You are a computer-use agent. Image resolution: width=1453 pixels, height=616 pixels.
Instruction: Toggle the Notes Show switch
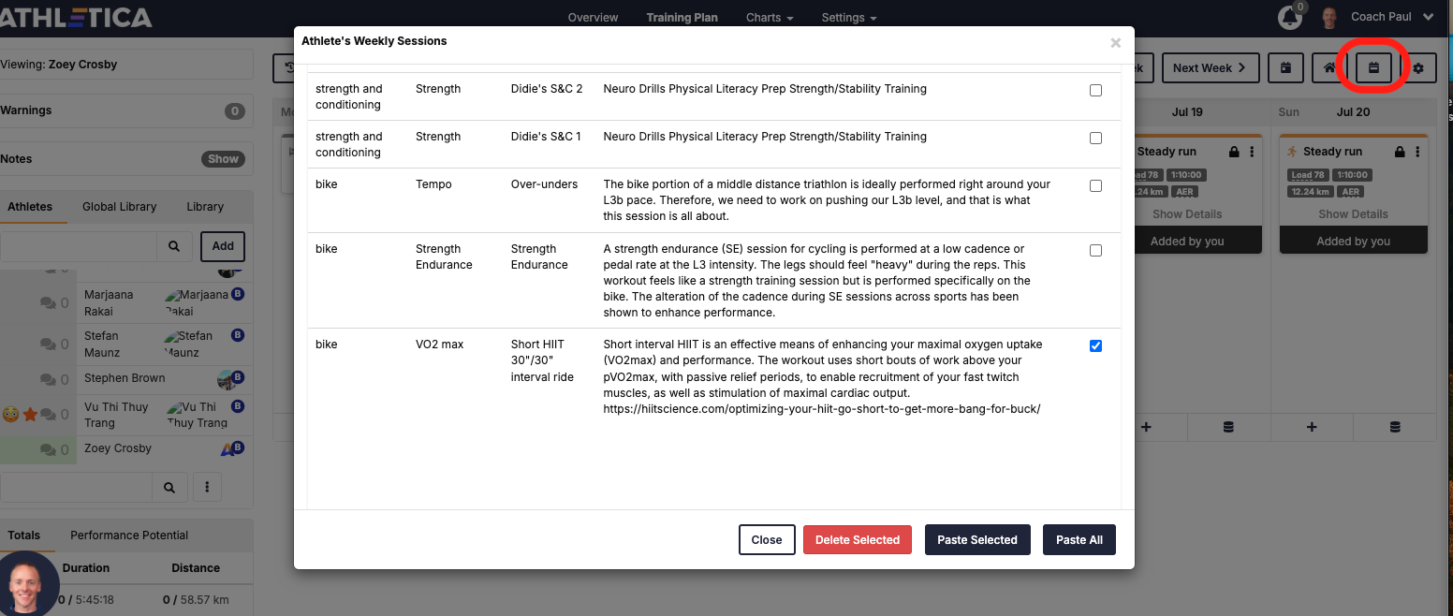pyautogui.click(x=223, y=159)
